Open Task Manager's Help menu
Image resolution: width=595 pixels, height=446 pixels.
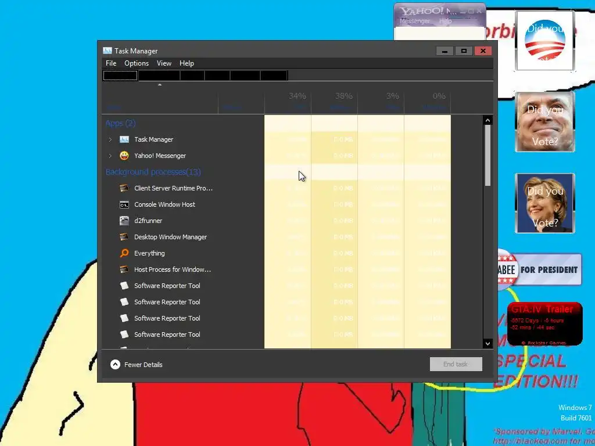coord(187,63)
